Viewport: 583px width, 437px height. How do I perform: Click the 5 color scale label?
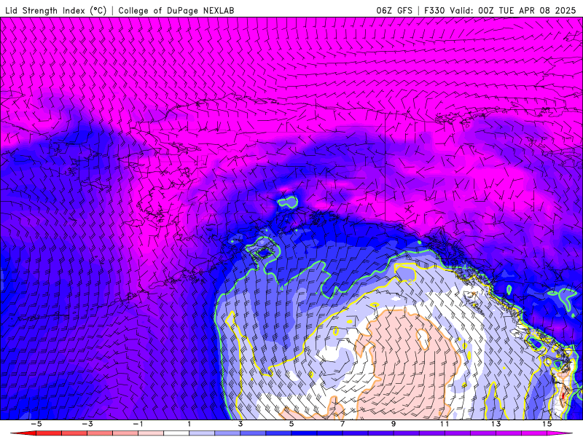point(291,424)
